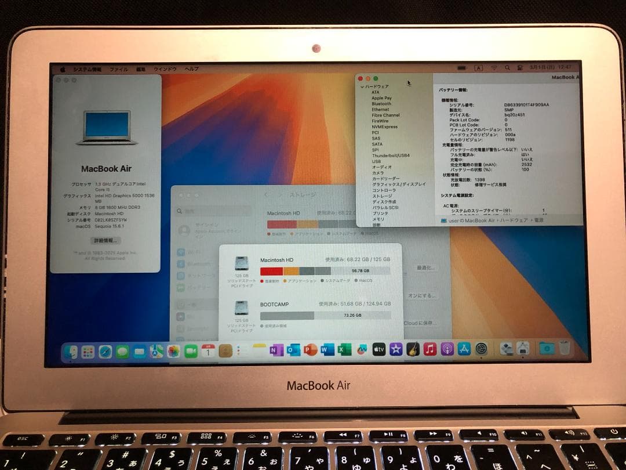Click the search field in System Settings
Image resolution: width=626 pixels, height=470 pixels.
pyautogui.click(x=213, y=211)
